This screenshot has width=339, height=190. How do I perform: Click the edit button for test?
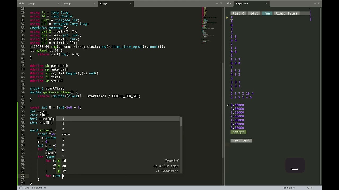point(254,13)
